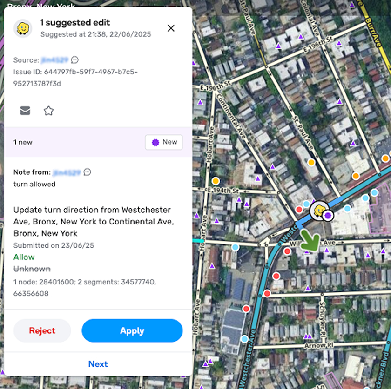Viewport: 391px width, 389px height.
Task: Click the username after Note from
Action: (x=67, y=172)
